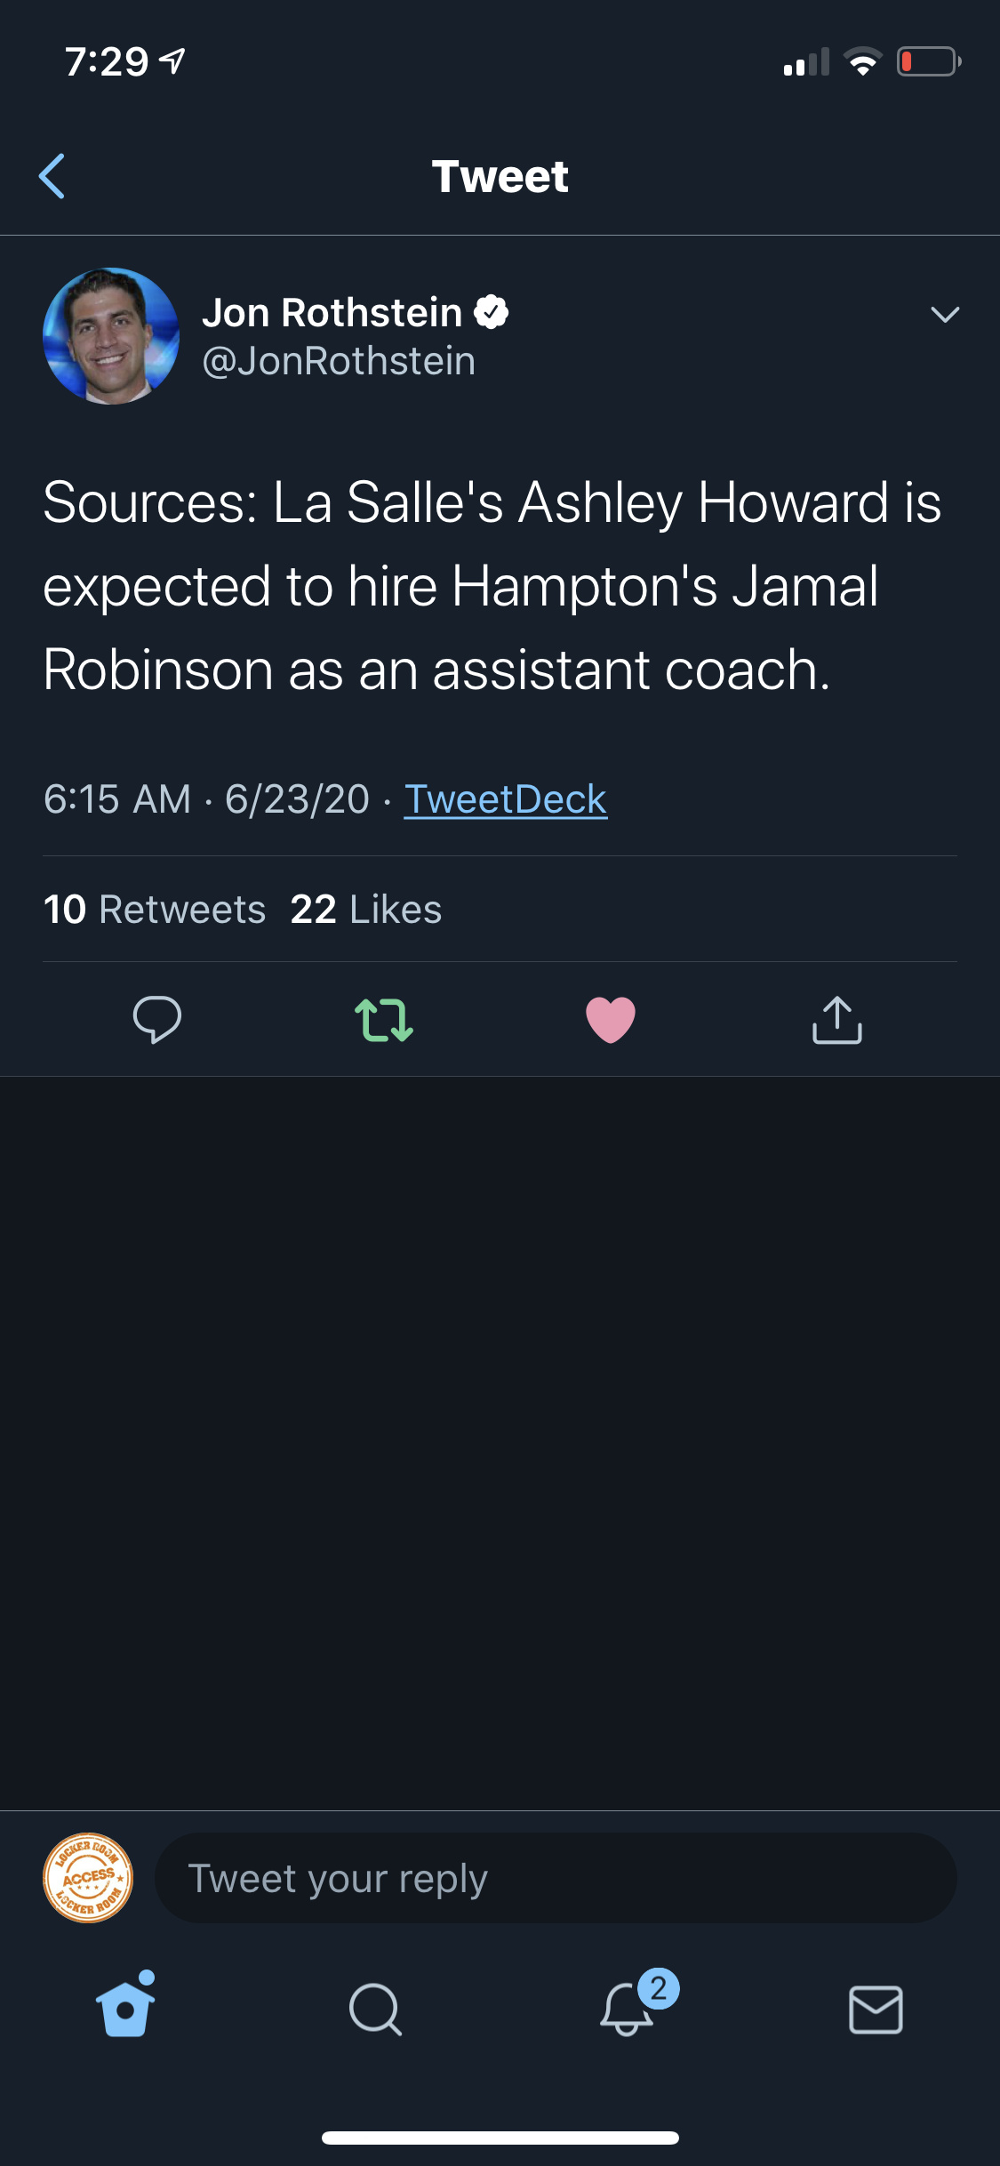Tap the Jon Rothstein display name

coord(332,312)
